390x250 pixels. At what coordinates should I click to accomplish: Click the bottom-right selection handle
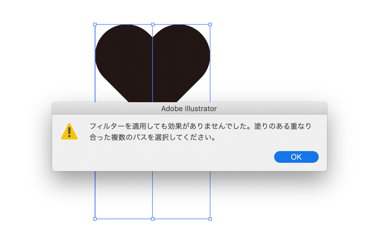[x=210, y=219]
